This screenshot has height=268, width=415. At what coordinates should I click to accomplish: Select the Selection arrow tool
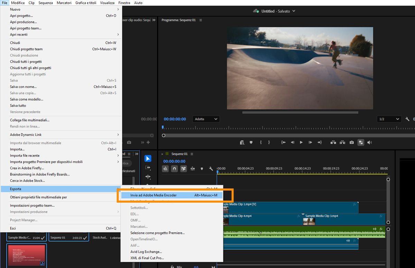click(148, 158)
